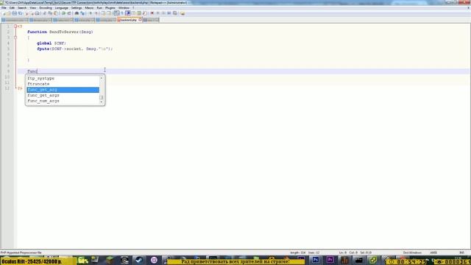The width and height of the screenshot is (471, 265).
Task: Toggle Show All Characters toolbar button
Action: pyautogui.click(x=122, y=13)
